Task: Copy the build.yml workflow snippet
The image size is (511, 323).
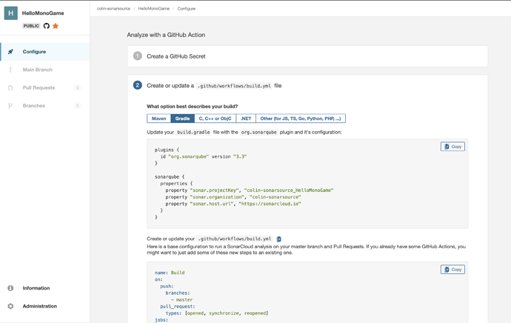Action: pos(452,270)
